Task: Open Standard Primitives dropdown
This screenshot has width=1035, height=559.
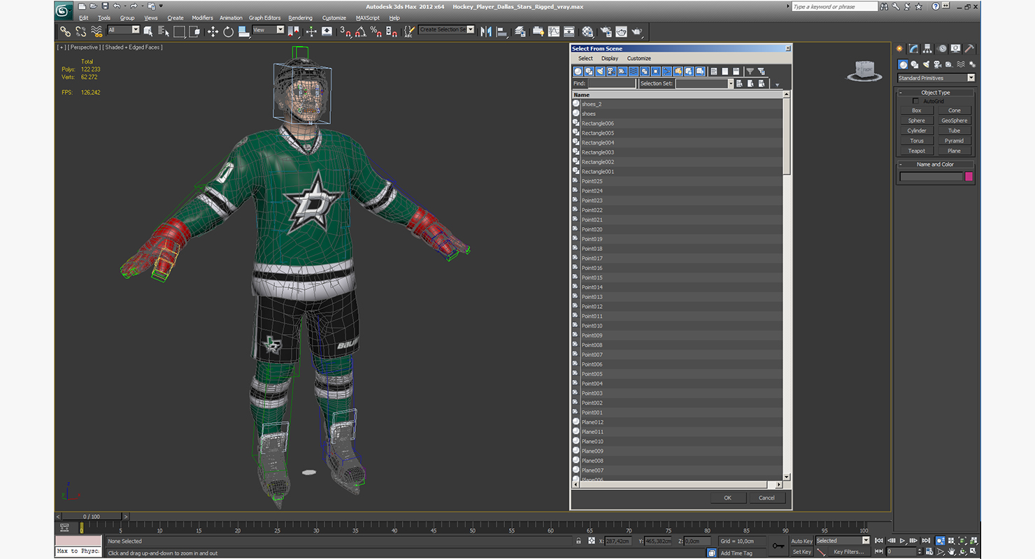Action: point(971,78)
